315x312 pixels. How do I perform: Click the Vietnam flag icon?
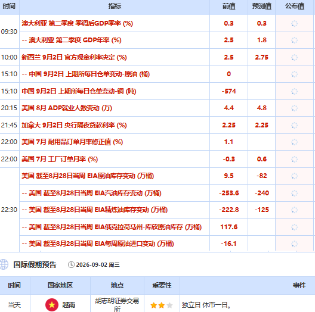tap(52, 305)
